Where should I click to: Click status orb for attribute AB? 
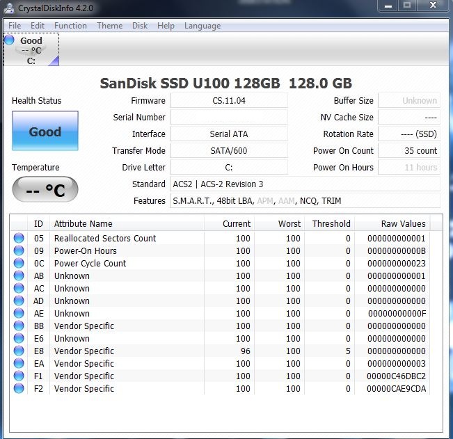coord(19,276)
